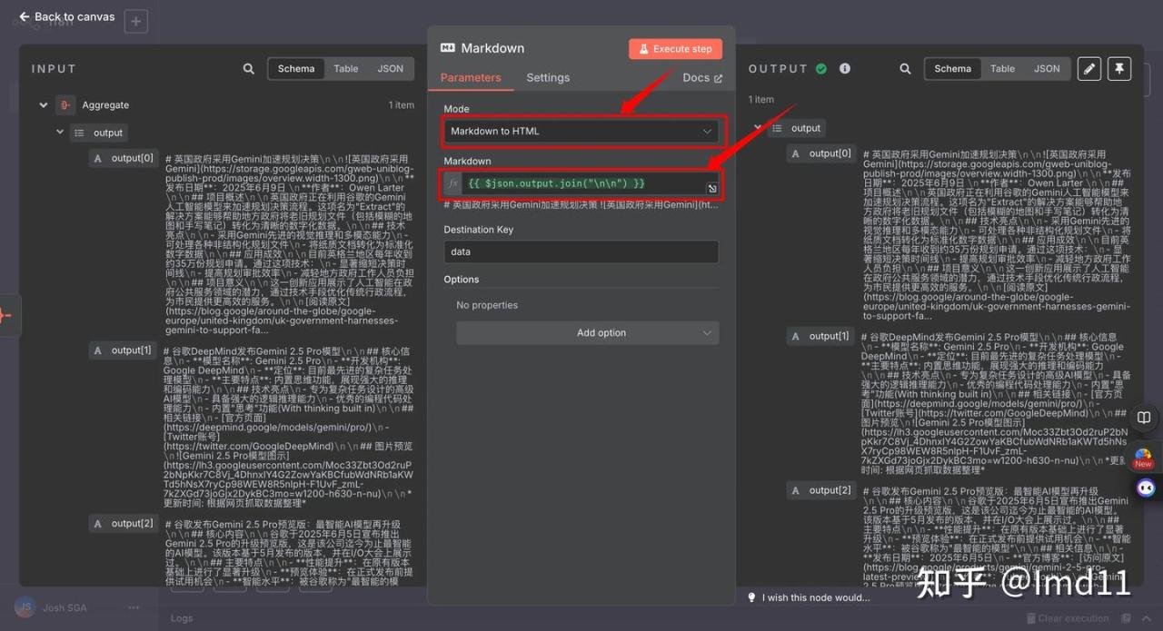Viewport: 1163px width, 631px height.
Task: Click the pencil edit output icon
Action: [x=1088, y=69]
